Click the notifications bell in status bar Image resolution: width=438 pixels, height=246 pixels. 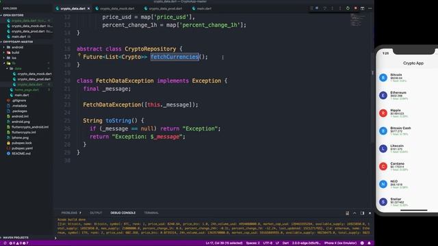pyautogui.click(x=369, y=243)
